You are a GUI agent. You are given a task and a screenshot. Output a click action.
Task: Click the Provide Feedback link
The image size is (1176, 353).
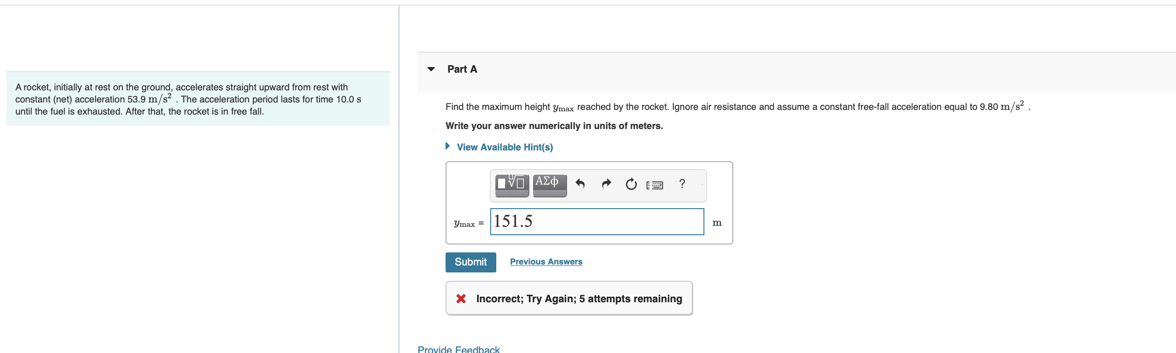click(459, 349)
